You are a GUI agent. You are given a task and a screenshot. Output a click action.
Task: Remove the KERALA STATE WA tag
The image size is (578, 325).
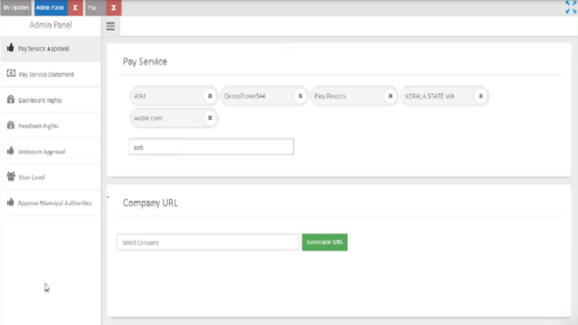[481, 96]
